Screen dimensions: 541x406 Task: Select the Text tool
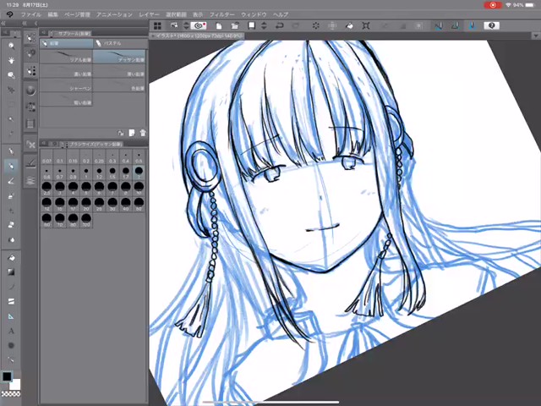pyautogui.click(x=11, y=331)
